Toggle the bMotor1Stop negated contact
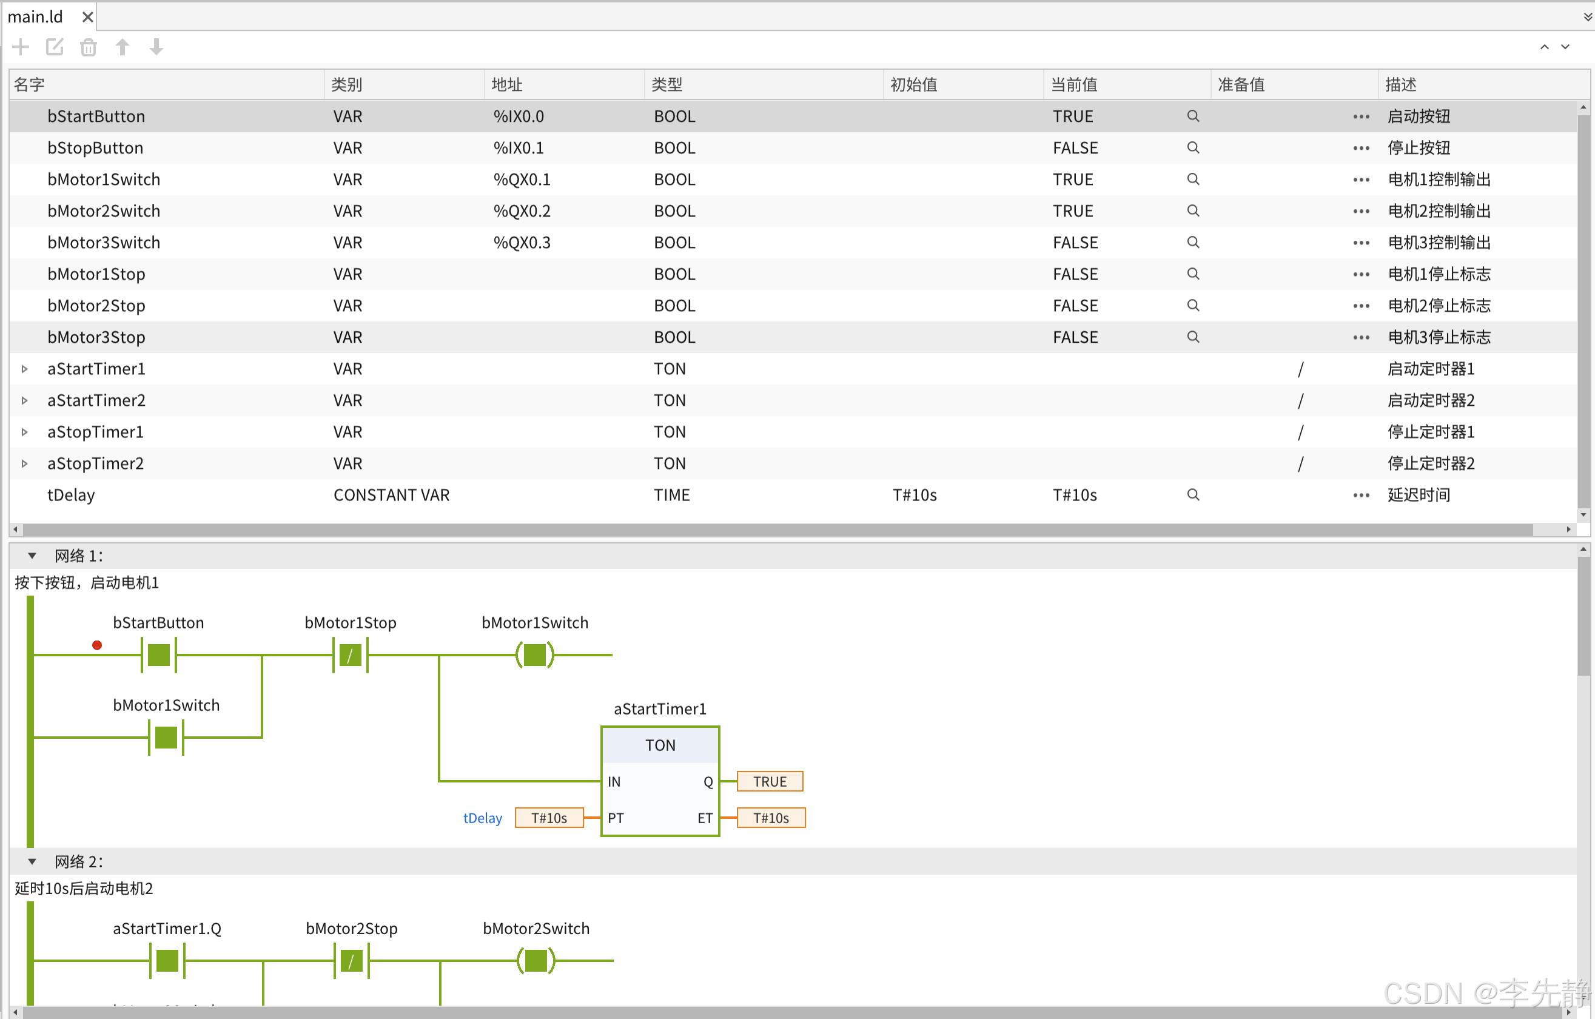Viewport: 1595px width, 1019px height. [x=351, y=655]
